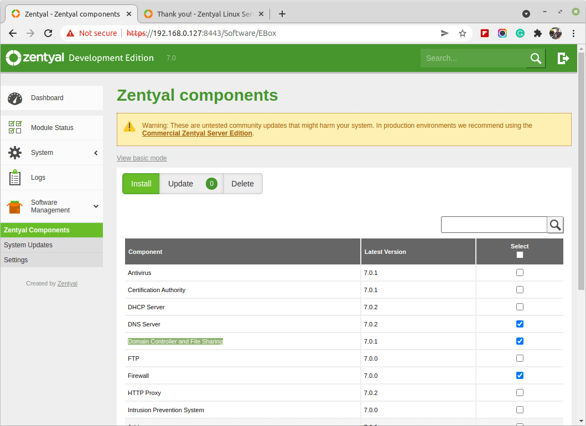Click the magnifier icon in header search
This screenshot has width=586, height=426.
click(x=536, y=58)
